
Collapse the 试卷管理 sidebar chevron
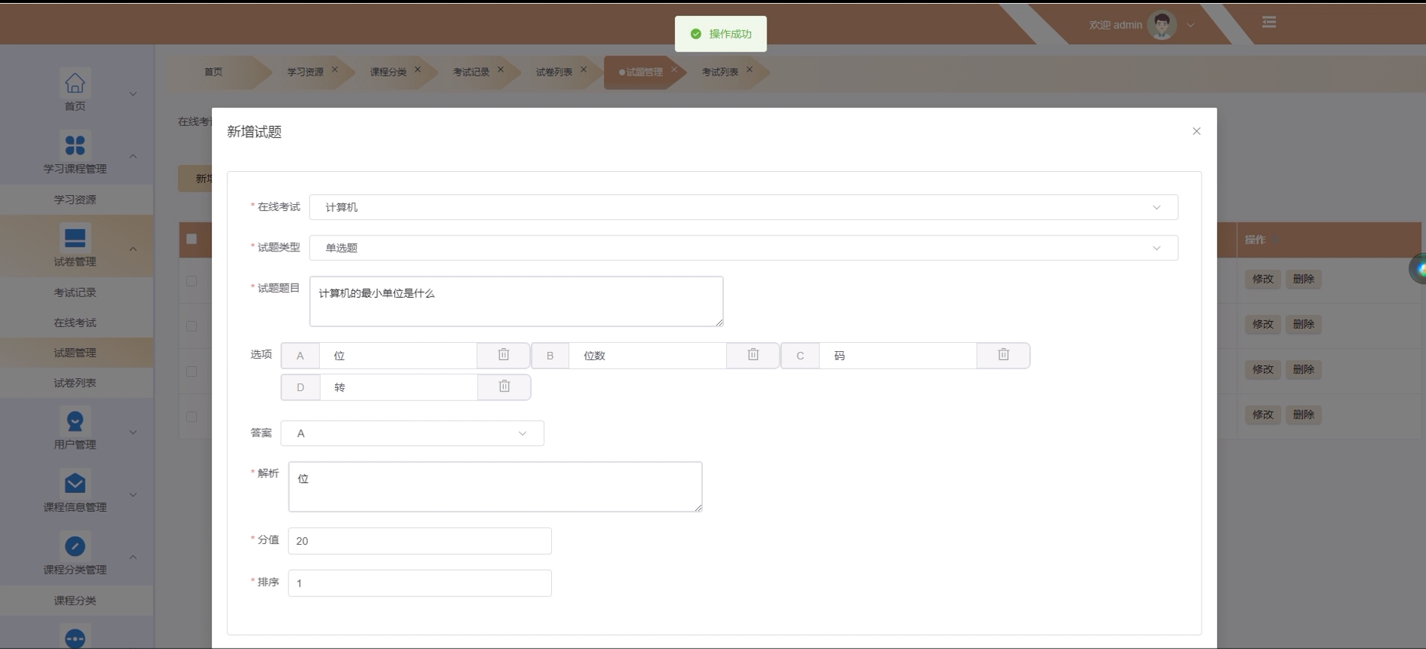(x=133, y=249)
